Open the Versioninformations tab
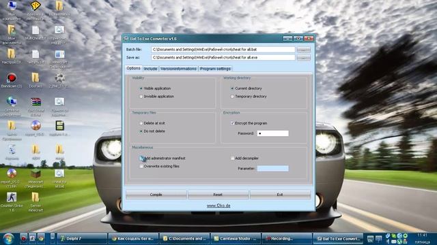This screenshot has height=245, width=437. click(178, 69)
